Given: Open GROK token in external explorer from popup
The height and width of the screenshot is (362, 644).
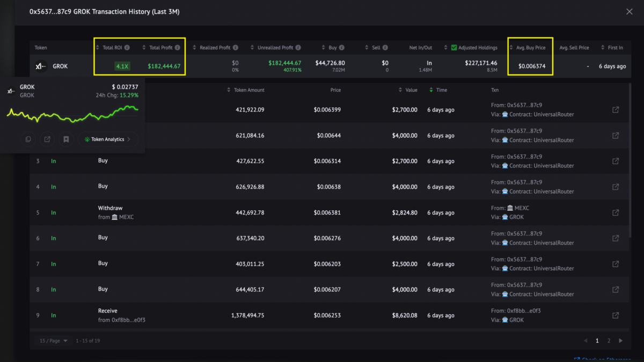Looking at the screenshot, I should [47, 139].
